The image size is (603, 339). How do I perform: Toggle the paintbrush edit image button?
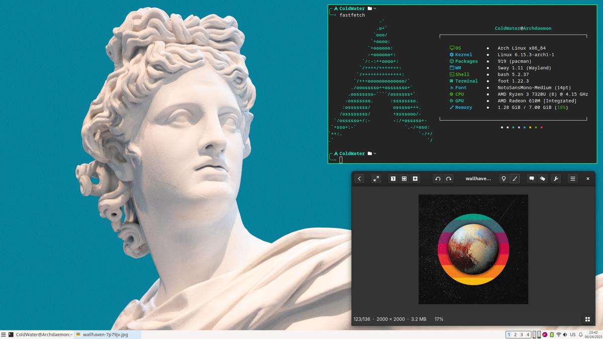coord(515,179)
